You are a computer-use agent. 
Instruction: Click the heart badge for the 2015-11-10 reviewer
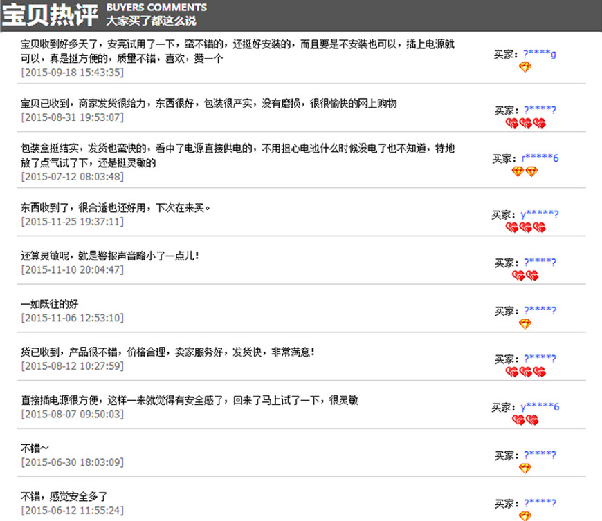click(x=519, y=275)
